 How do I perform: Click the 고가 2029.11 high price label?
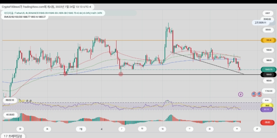pyautogui.click(x=260, y=23)
